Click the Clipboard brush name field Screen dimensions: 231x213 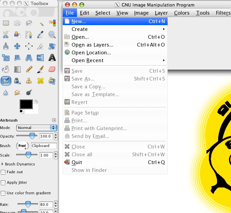[x=44, y=146]
